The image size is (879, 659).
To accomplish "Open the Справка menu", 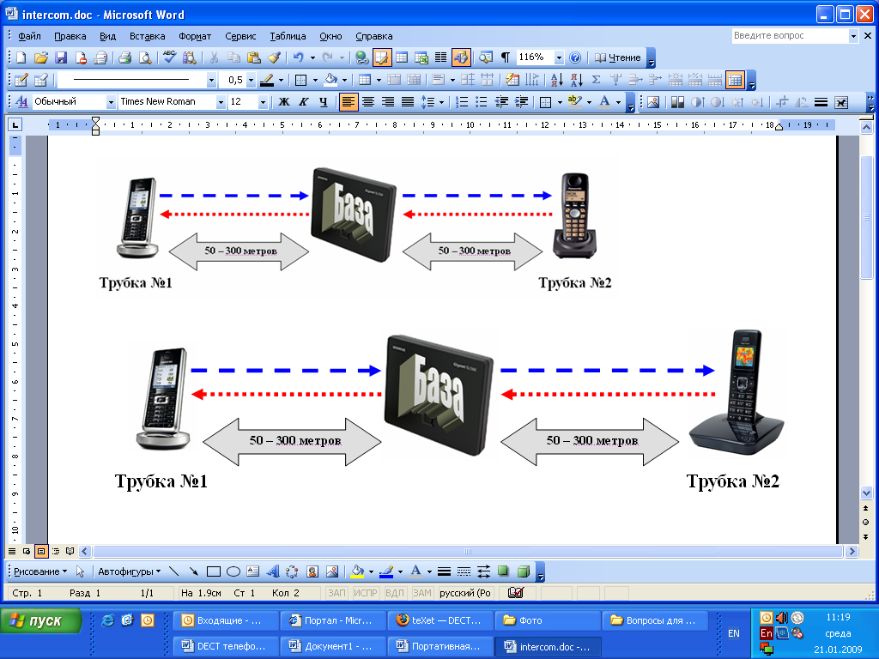I will (374, 36).
